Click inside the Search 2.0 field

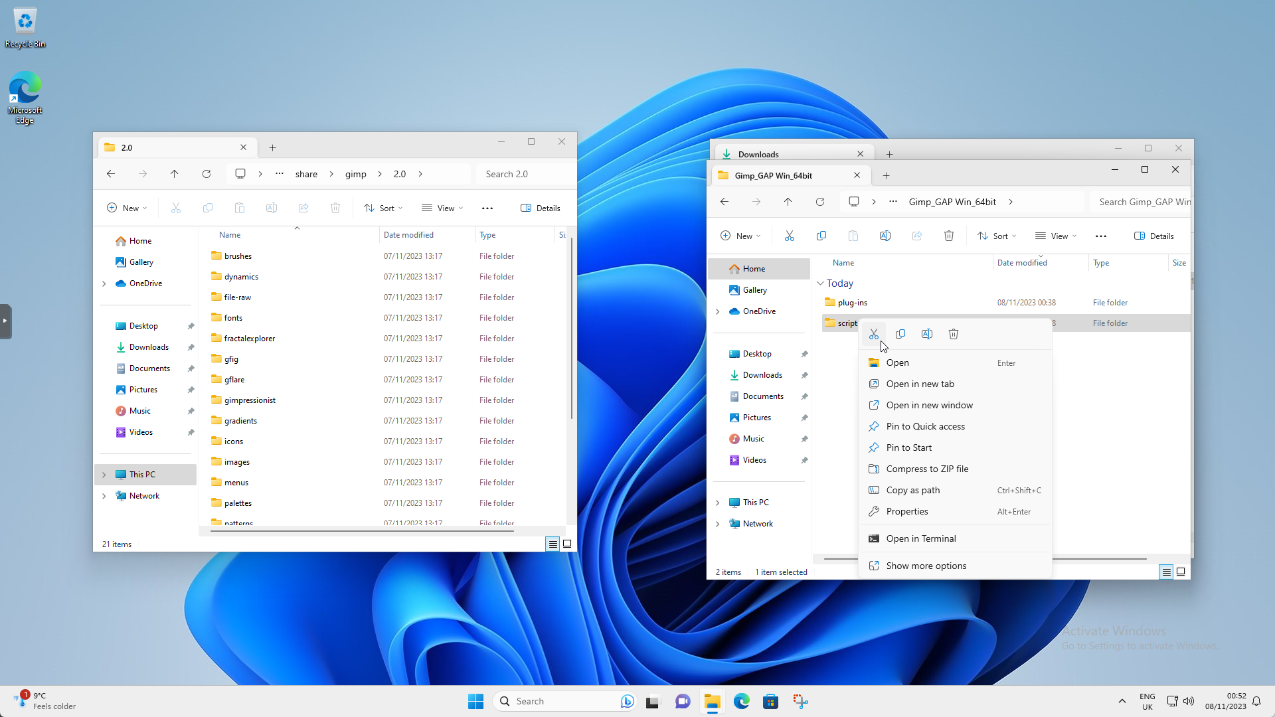(x=525, y=173)
